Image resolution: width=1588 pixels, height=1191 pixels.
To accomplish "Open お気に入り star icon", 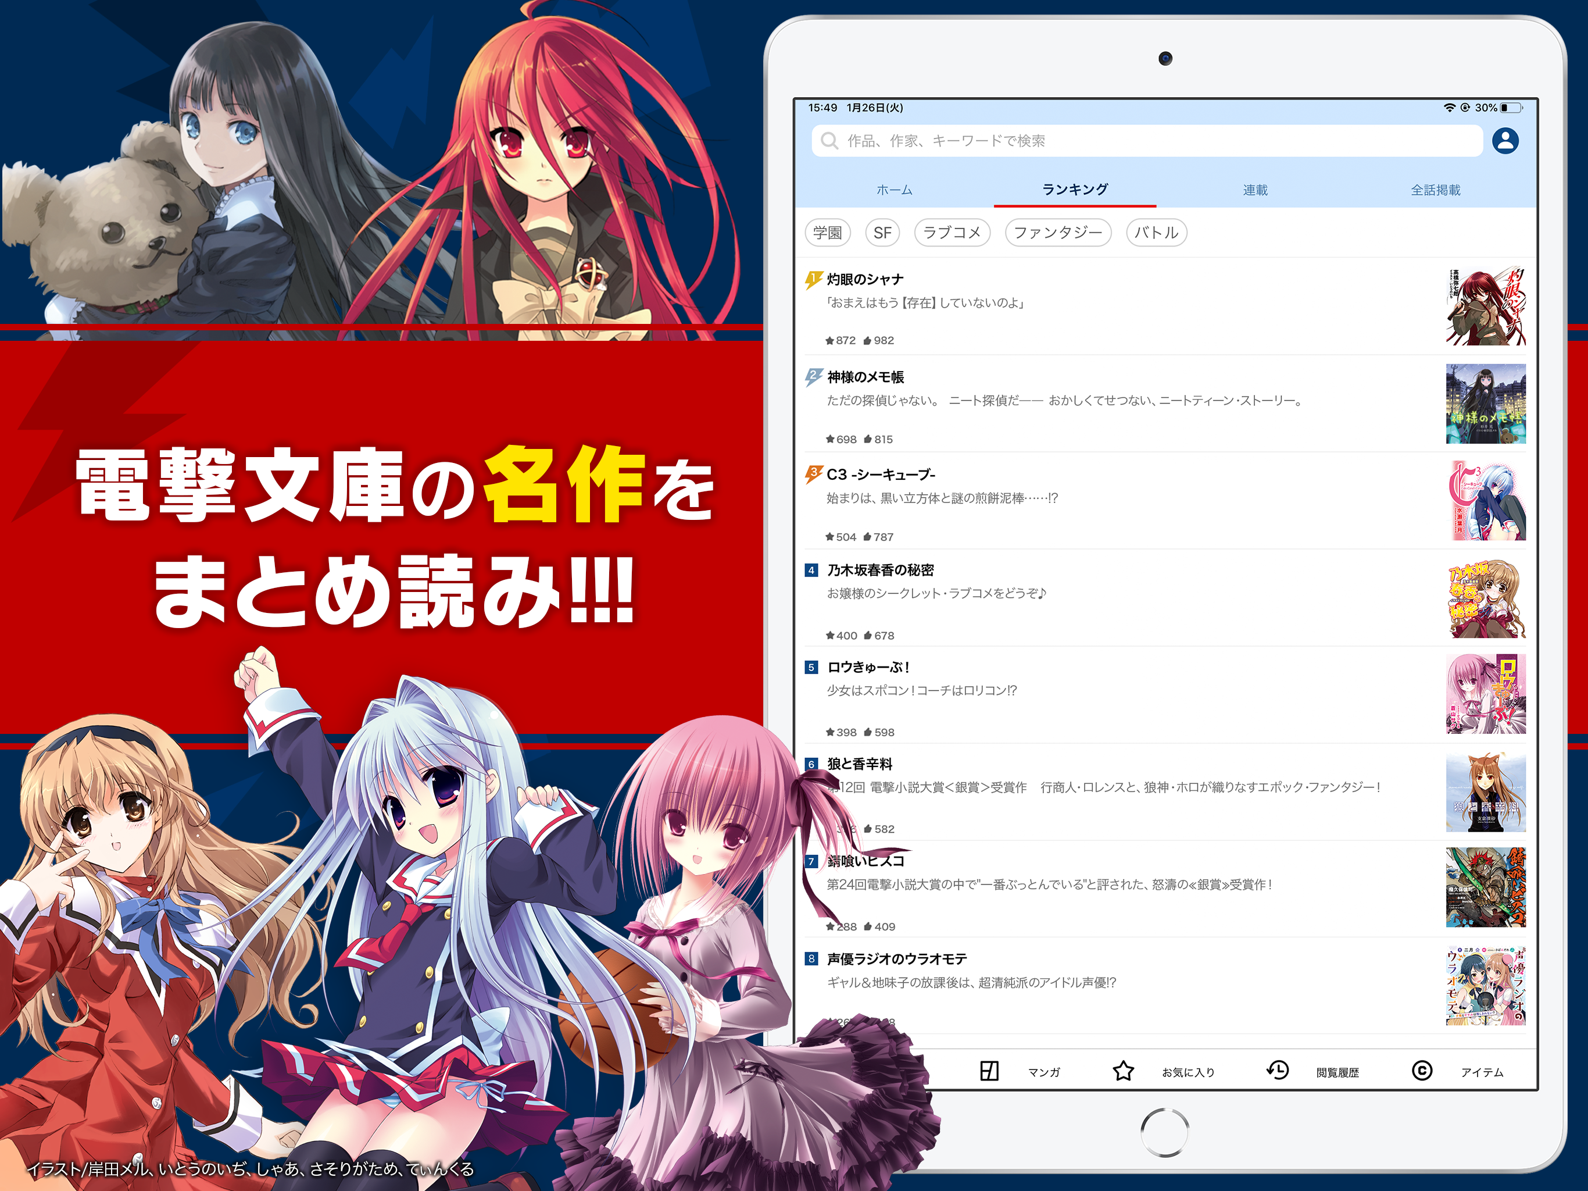I will [1123, 1071].
